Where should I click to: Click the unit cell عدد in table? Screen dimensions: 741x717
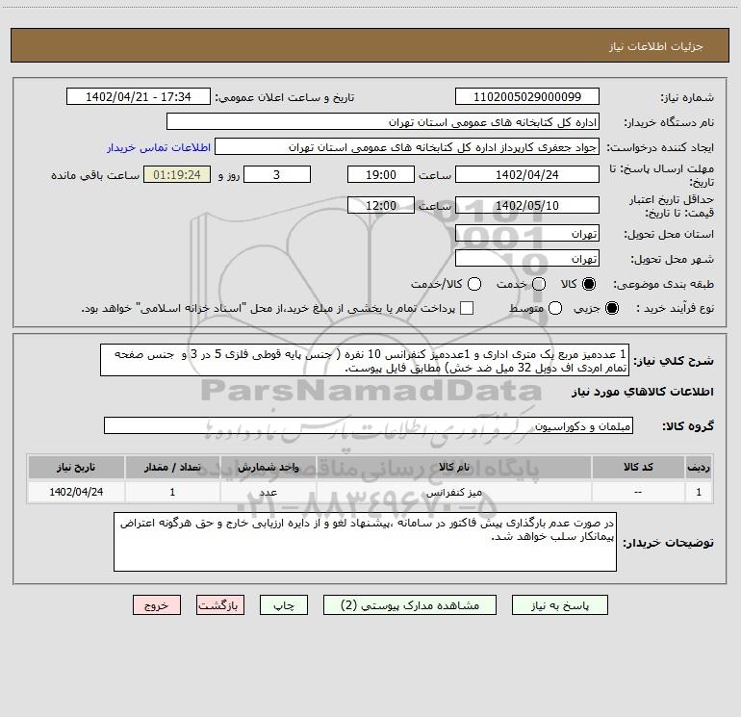point(268,492)
